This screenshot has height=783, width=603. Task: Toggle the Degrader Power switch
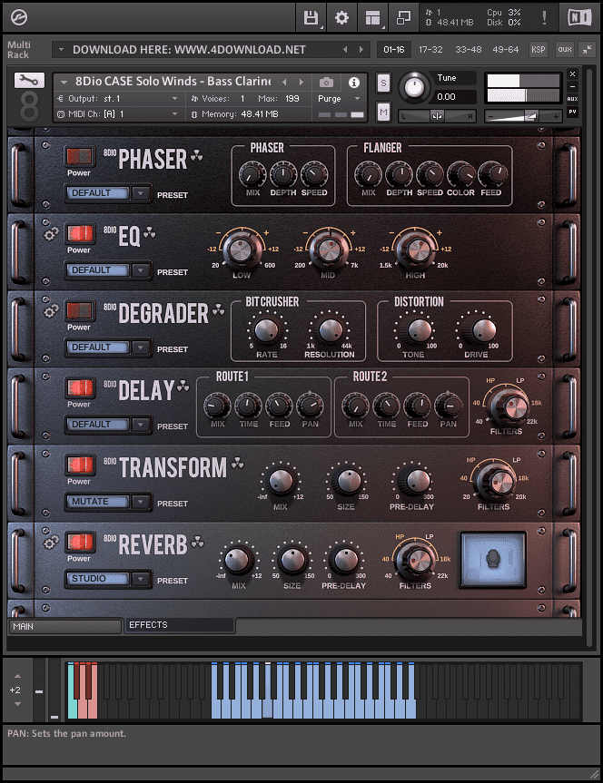pos(80,310)
